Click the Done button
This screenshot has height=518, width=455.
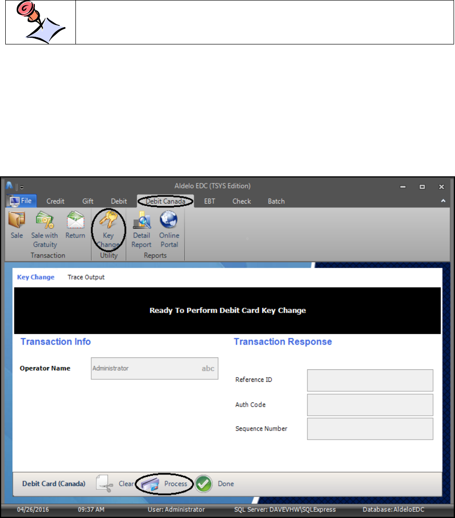(215, 484)
